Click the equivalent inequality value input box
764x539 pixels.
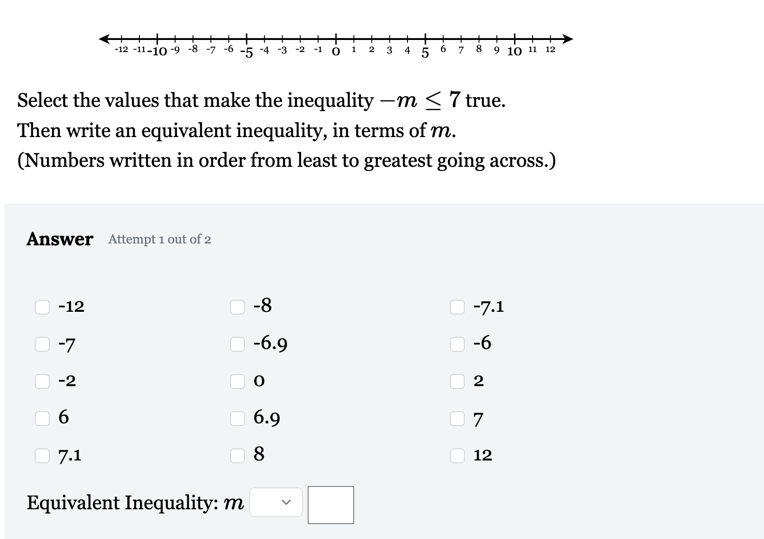pos(330,505)
